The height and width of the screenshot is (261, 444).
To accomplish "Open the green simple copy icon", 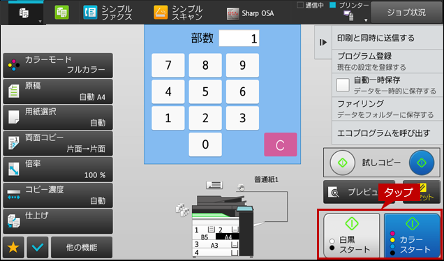I will click(61, 13).
